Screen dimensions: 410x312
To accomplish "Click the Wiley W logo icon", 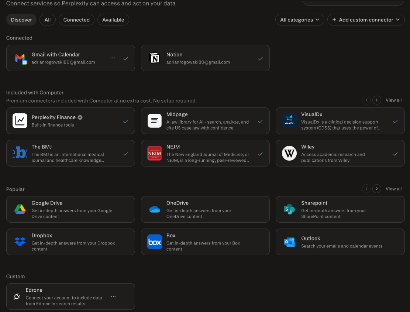I will click(x=289, y=153).
